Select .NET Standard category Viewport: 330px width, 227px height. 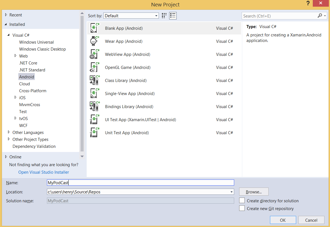pos(32,70)
